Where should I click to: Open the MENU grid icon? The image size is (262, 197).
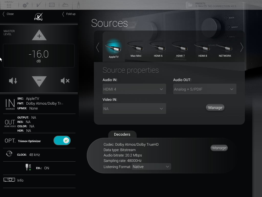tap(9, 5)
